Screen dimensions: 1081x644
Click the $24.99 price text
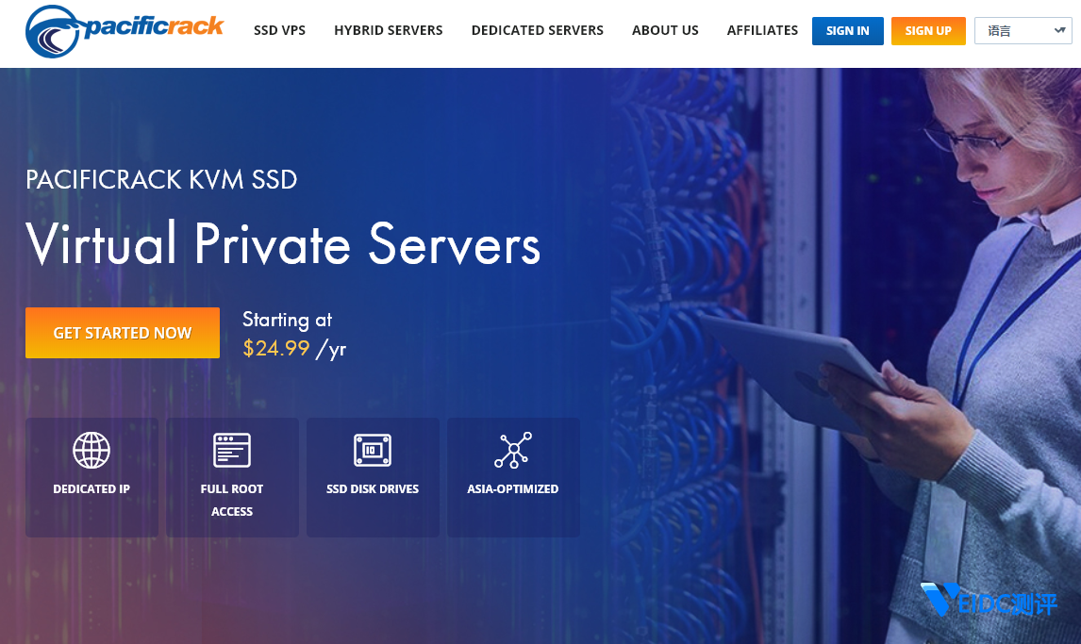point(275,348)
